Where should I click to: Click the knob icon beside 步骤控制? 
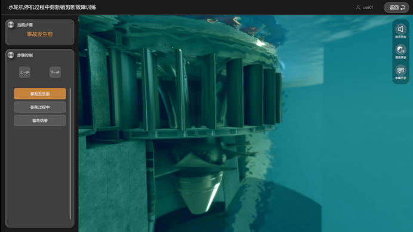tap(11, 55)
